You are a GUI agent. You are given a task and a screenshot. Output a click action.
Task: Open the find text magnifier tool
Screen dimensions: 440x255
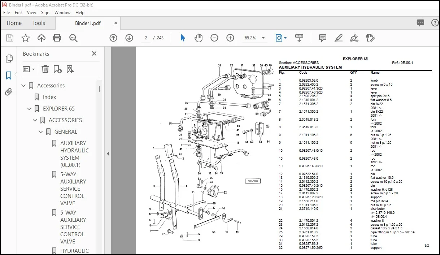tap(73, 38)
